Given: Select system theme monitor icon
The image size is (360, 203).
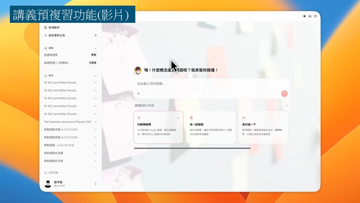Looking at the screenshot, I should tap(310, 16).
